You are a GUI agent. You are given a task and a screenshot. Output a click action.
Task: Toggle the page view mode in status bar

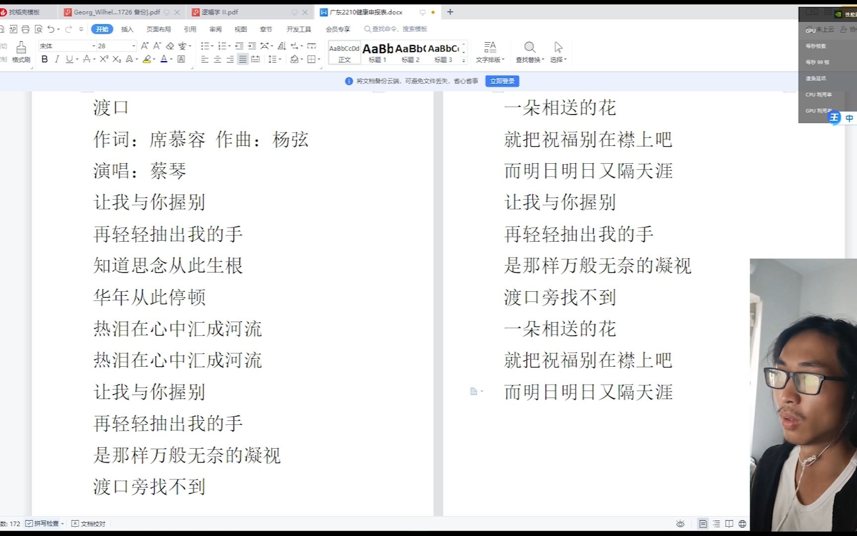pos(703,524)
